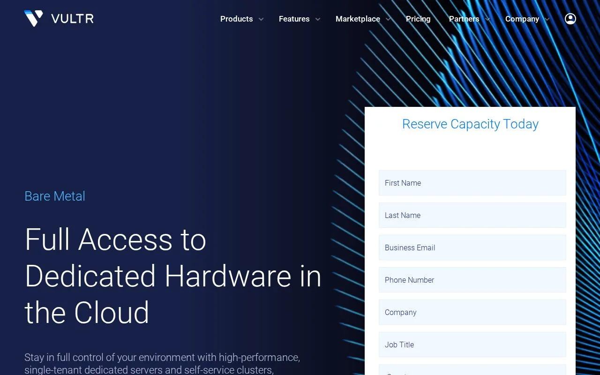This screenshot has width=600, height=375.
Task: Open the Partners menu
Action: 464,19
